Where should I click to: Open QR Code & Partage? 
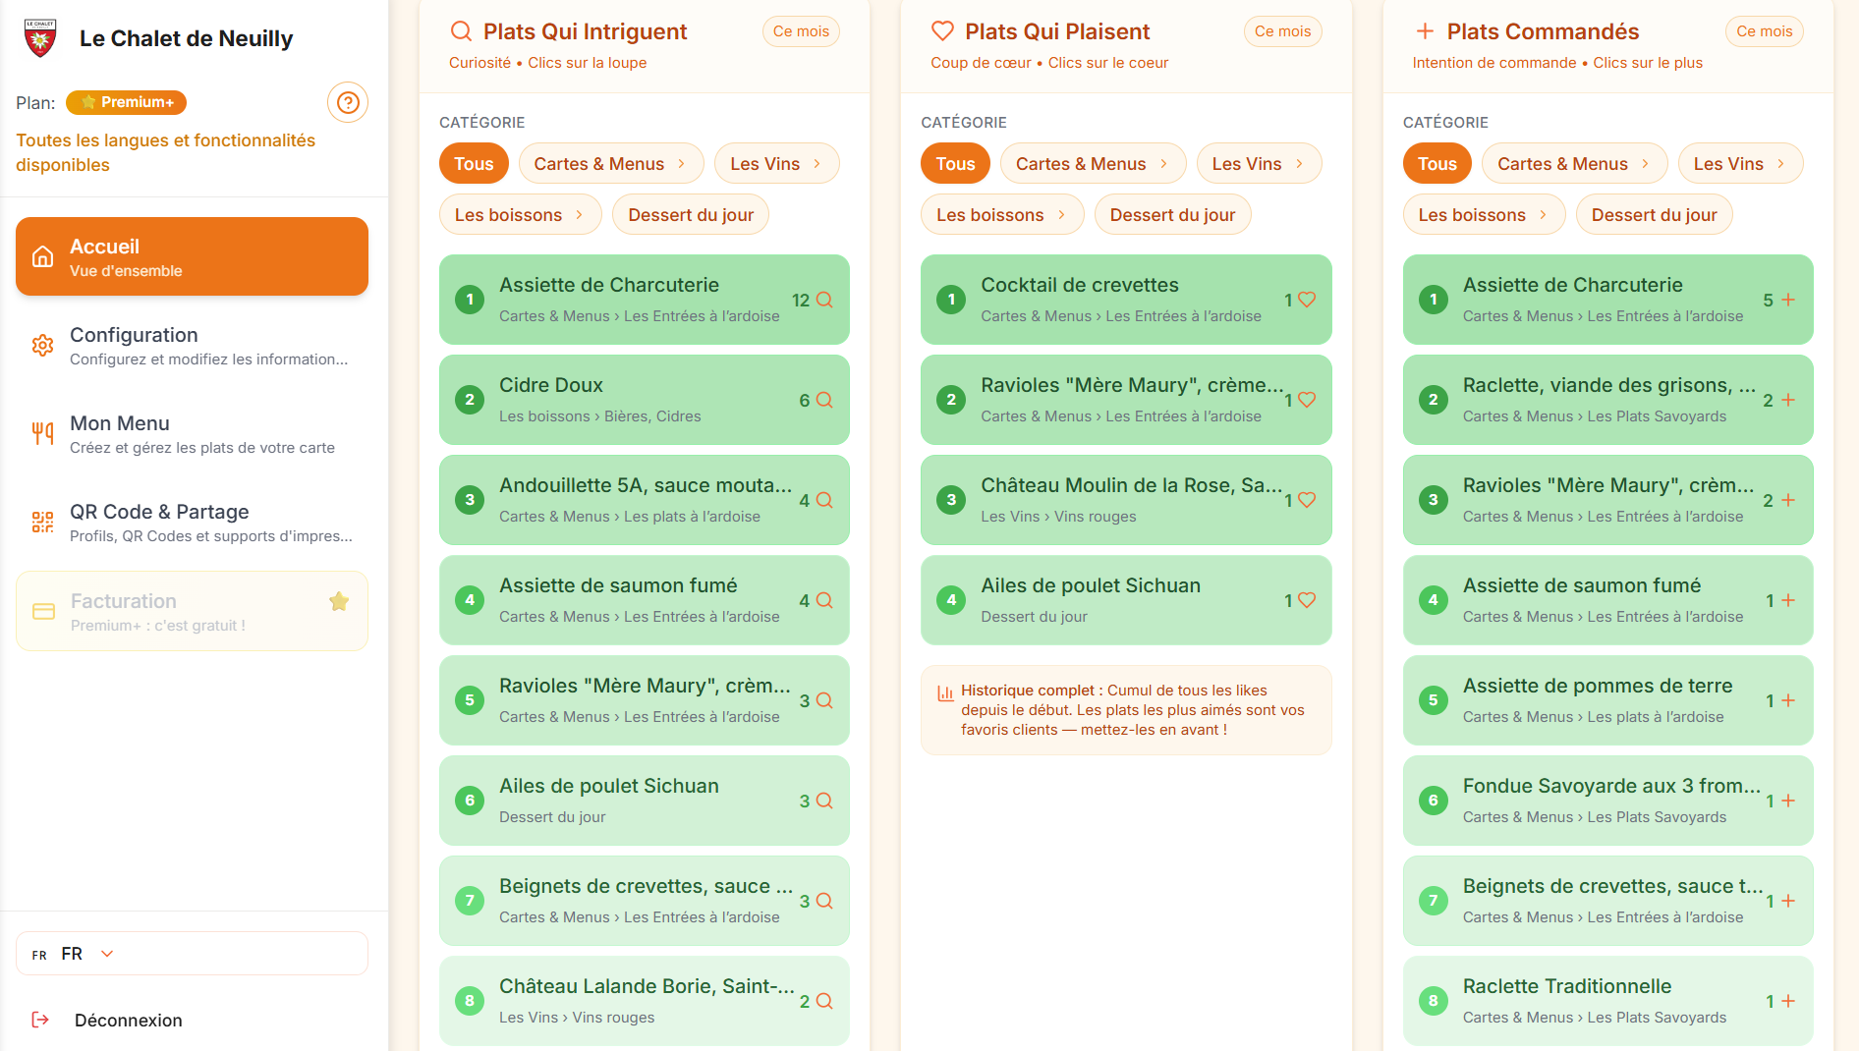pyautogui.click(x=192, y=523)
